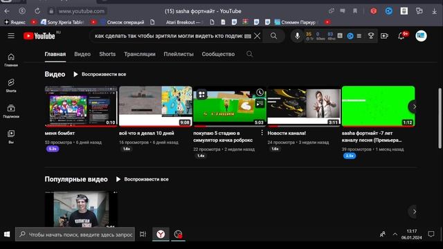This screenshot has width=443, height=249.
Task: Click the browser bookmark icon
Action: (x=355, y=11)
